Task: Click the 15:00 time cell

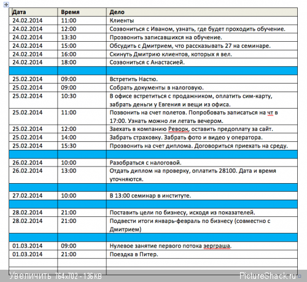Action: pyautogui.click(x=82, y=46)
